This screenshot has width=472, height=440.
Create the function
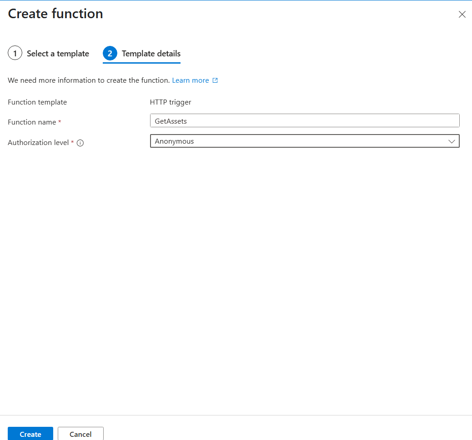point(30,434)
